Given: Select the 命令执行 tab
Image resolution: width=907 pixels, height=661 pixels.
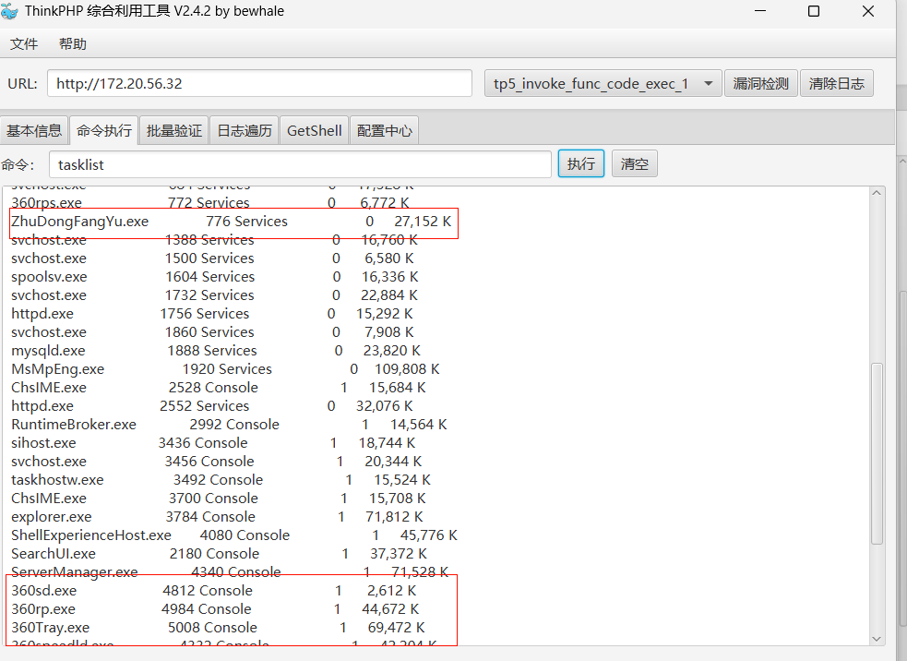Looking at the screenshot, I should tap(104, 130).
